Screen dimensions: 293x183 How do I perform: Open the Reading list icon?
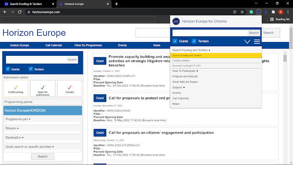(x=272, y=19)
